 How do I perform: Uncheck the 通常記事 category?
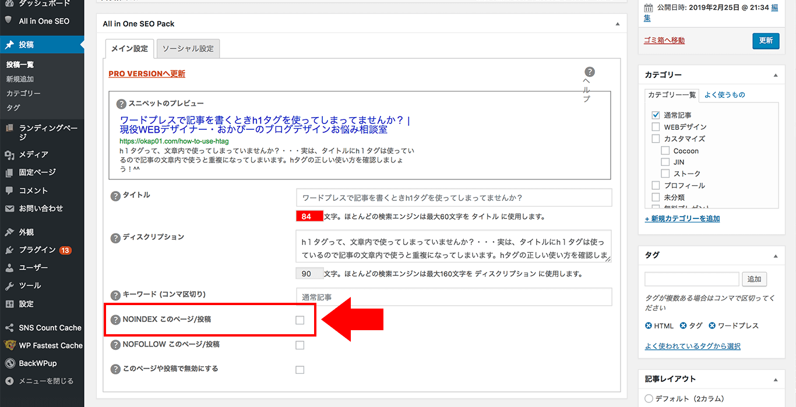656,115
